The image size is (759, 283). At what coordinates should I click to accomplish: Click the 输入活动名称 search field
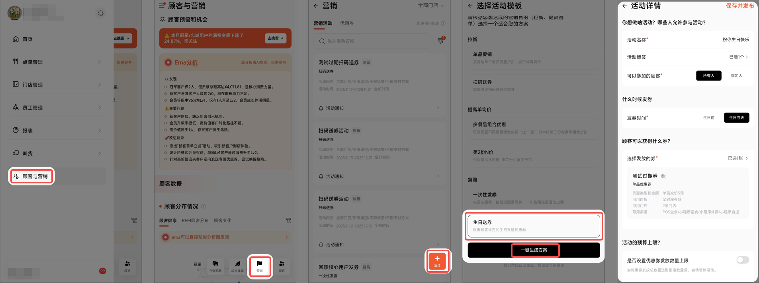374,41
